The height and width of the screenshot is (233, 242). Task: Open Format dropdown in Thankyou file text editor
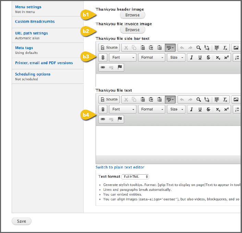tap(152, 109)
